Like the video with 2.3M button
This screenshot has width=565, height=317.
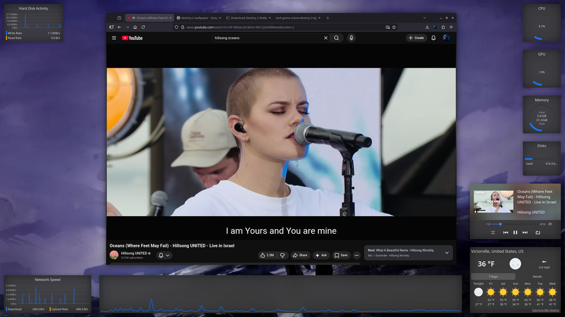tap(267, 255)
